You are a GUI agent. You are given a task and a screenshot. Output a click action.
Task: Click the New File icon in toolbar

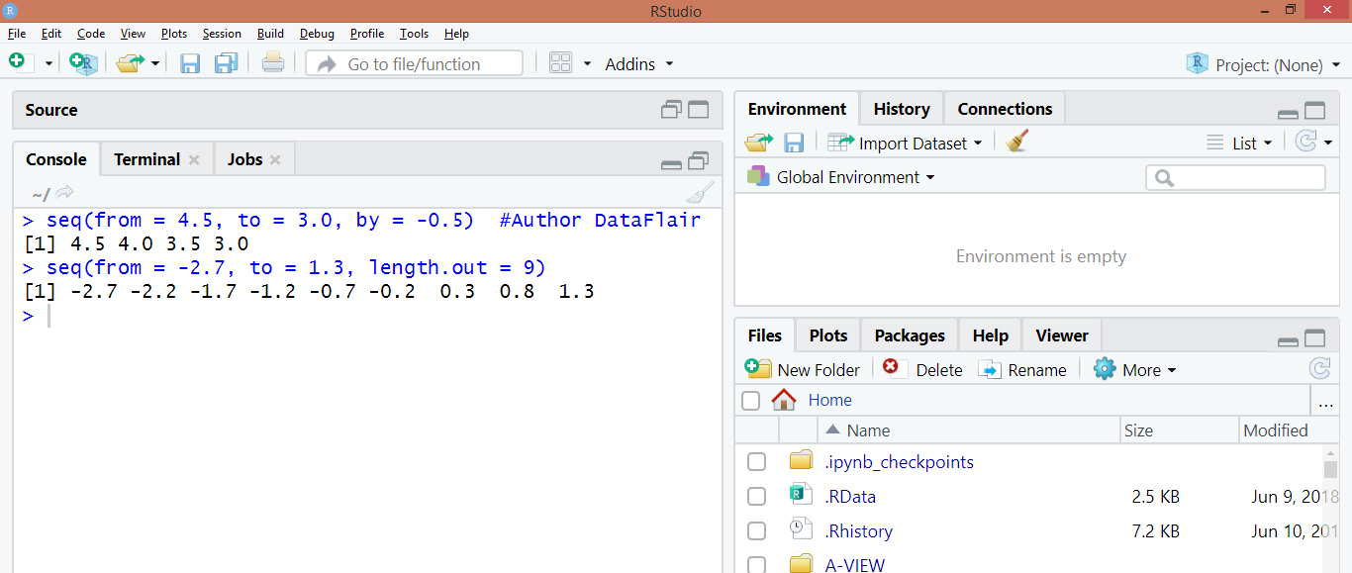[x=20, y=63]
